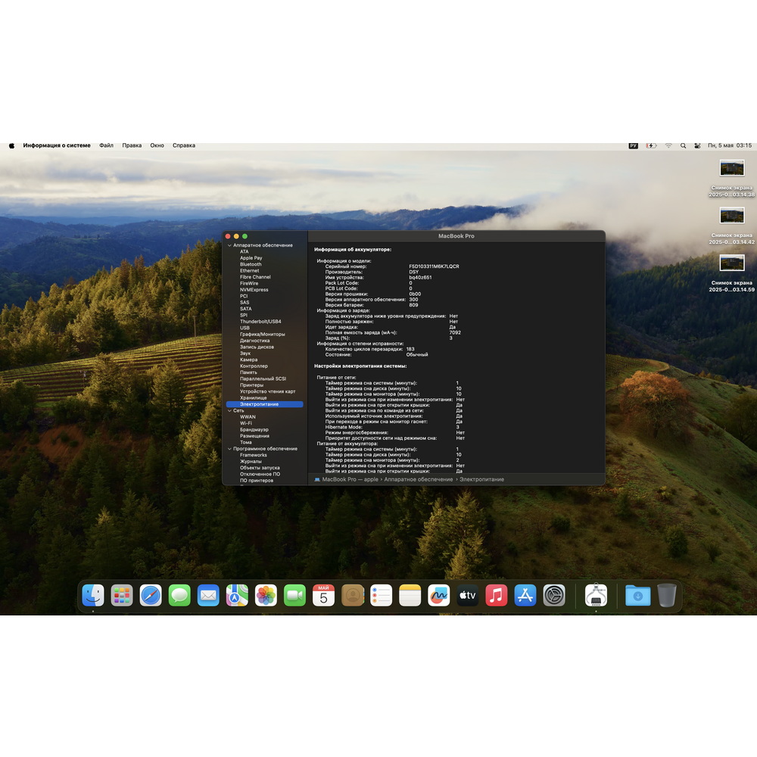This screenshot has width=757, height=757.
Task: Open Calendar showing May 5
Action: 323,595
